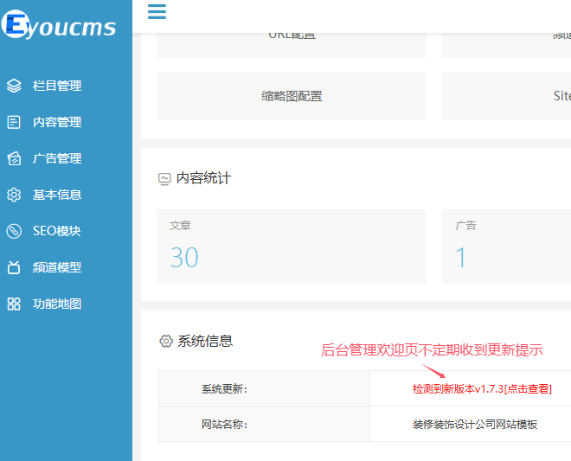The height and width of the screenshot is (461, 571).
Task: Click the 缩略图配置 shortcut button
Action: [x=292, y=96]
